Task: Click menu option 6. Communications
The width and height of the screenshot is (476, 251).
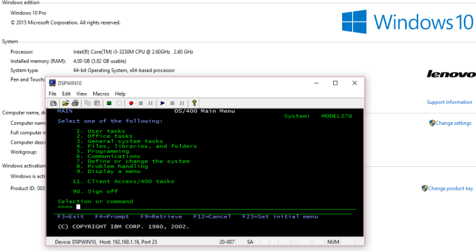Action: tap(108, 156)
